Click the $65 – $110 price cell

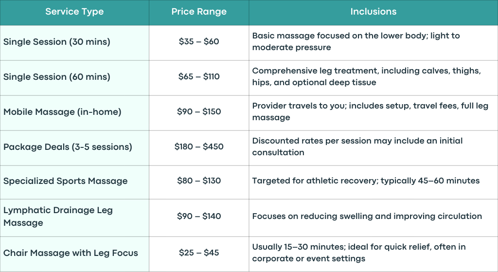coord(199,78)
